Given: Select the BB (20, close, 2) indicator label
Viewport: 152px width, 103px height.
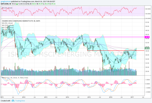Looking at the screenshot, I should pos(8,30).
